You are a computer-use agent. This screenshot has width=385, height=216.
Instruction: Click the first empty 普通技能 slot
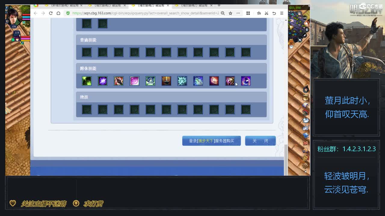coord(87,52)
